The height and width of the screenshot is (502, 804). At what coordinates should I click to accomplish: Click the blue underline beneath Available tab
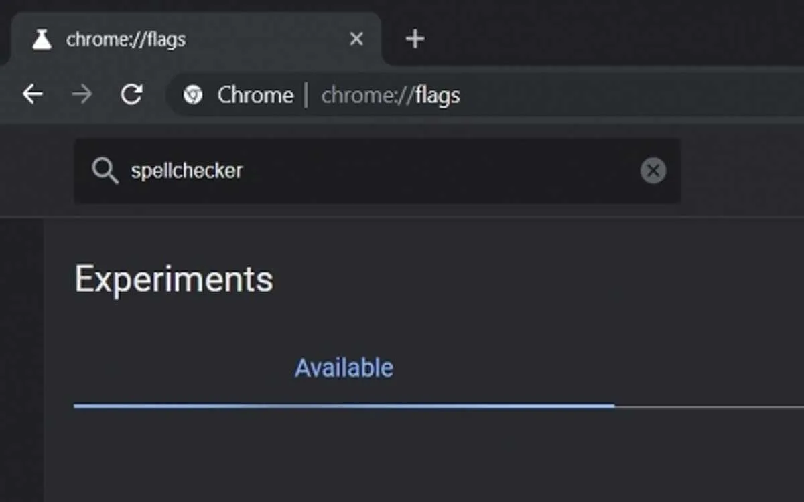(344, 406)
